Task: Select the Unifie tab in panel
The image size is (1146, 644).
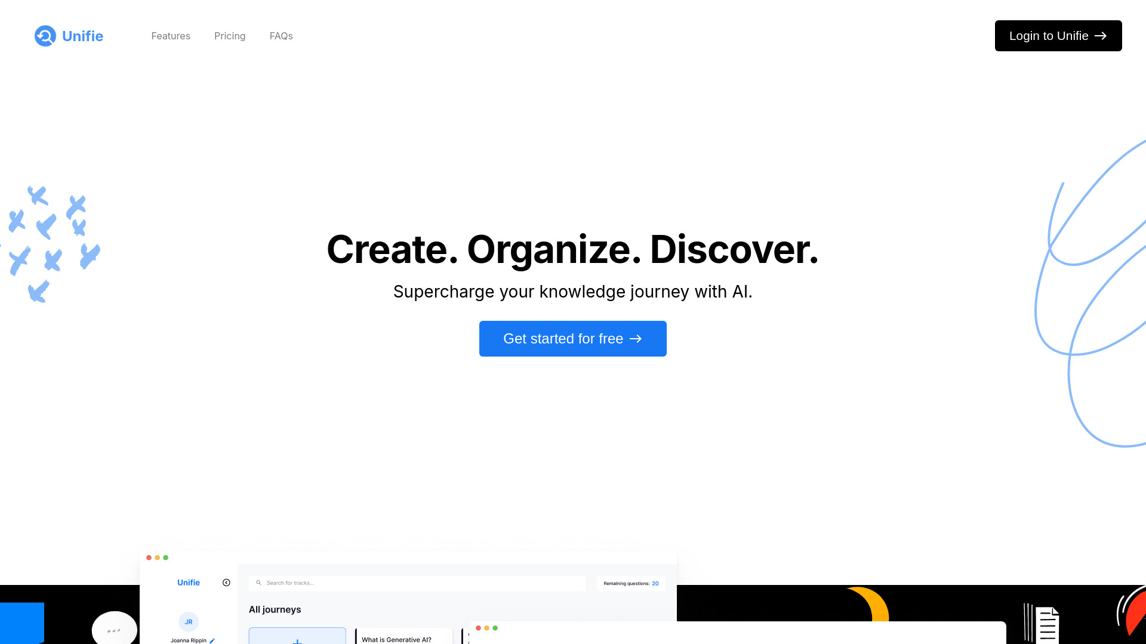Action: pyautogui.click(x=188, y=582)
